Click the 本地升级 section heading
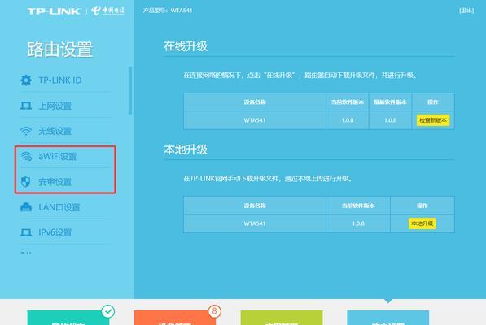 click(186, 149)
